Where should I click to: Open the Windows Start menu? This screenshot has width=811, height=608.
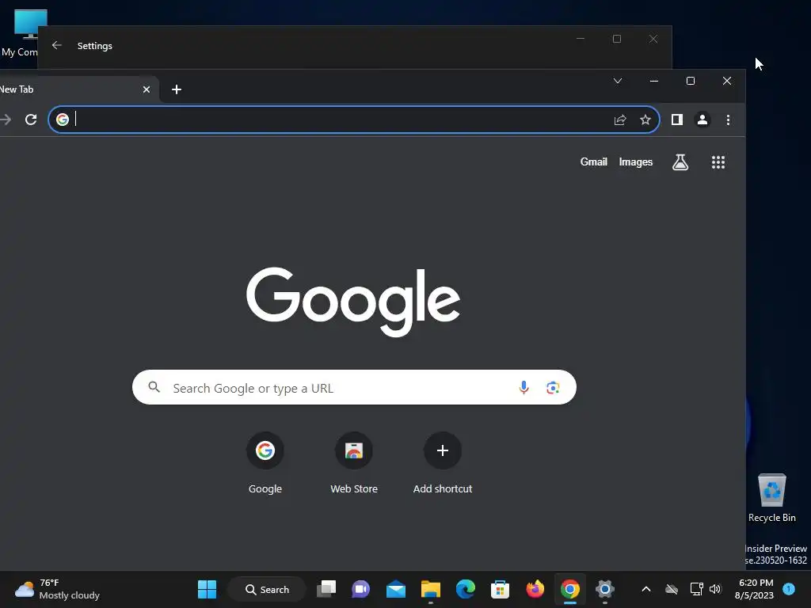pyautogui.click(x=207, y=589)
